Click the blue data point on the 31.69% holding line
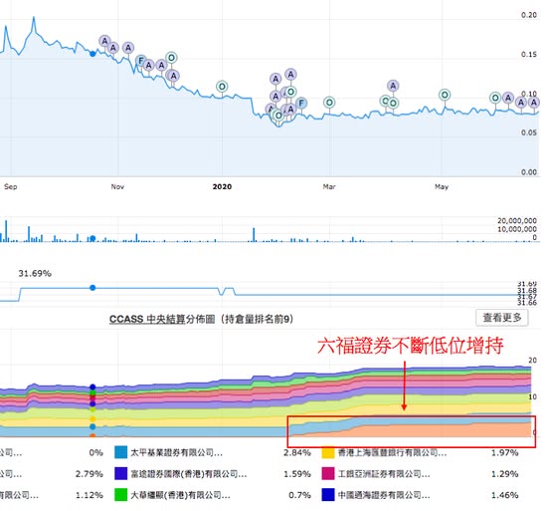Viewport: 549px width, 511px height. click(92, 288)
